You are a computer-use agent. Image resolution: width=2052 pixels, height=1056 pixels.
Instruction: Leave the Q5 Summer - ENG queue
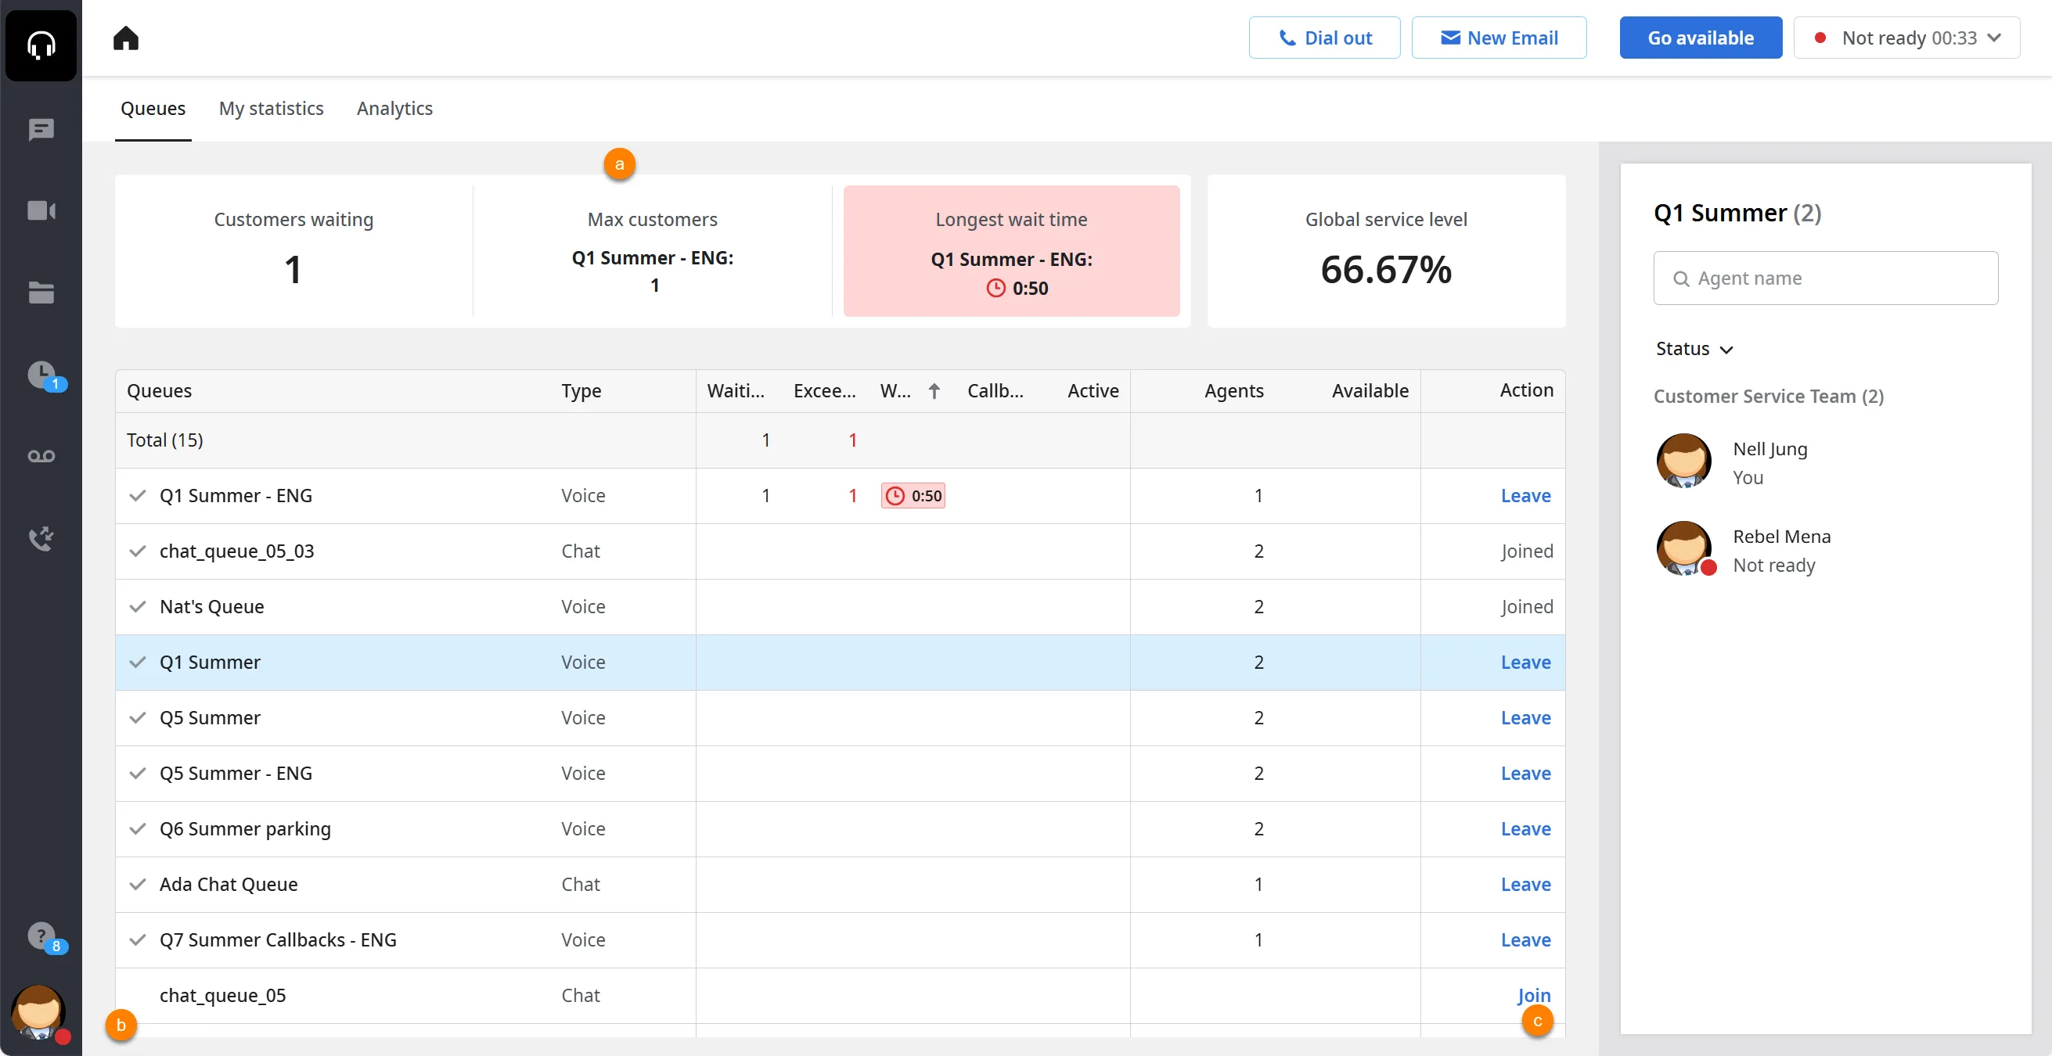[x=1525, y=774]
